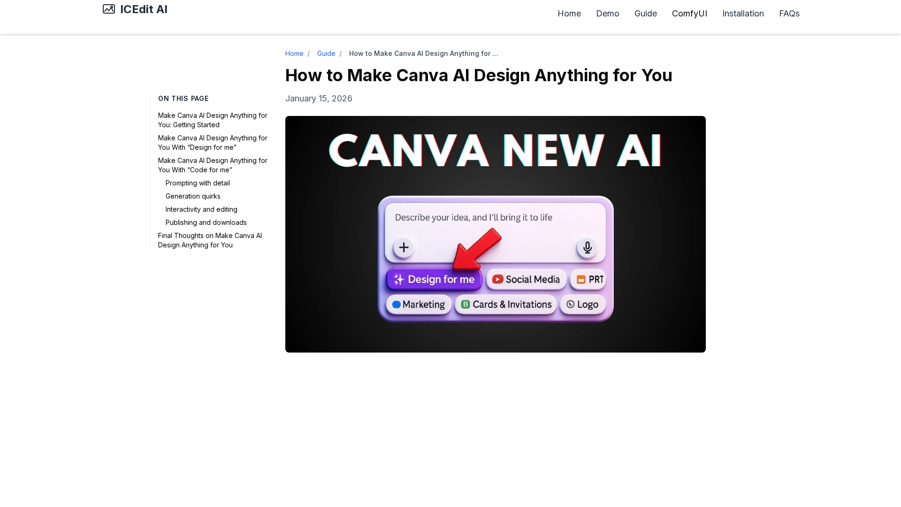Go to the Interactivity and editing subsection
This screenshot has width=901, height=507.
pyautogui.click(x=201, y=209)
